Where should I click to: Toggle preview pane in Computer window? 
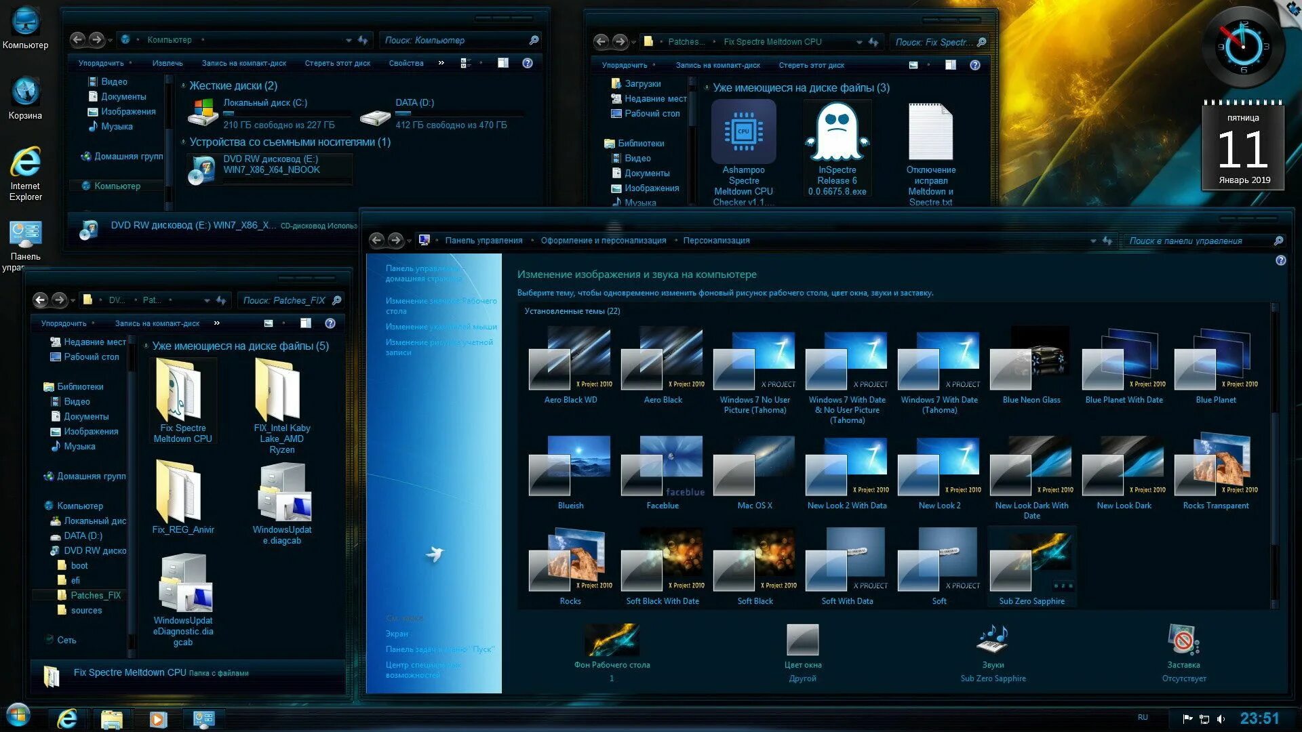coord(502,63)
